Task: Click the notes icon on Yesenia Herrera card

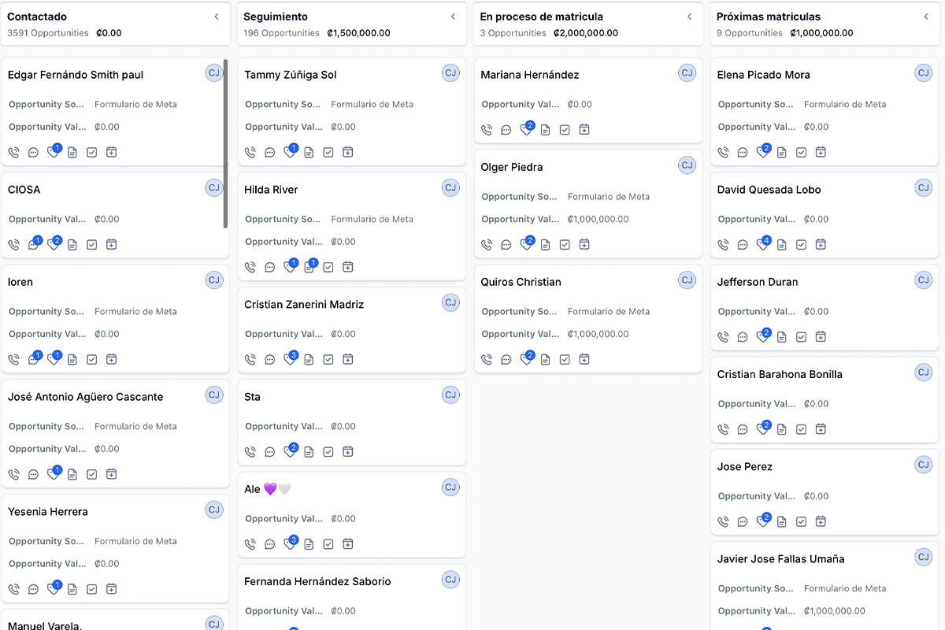Action: click(x=72, y=589)
